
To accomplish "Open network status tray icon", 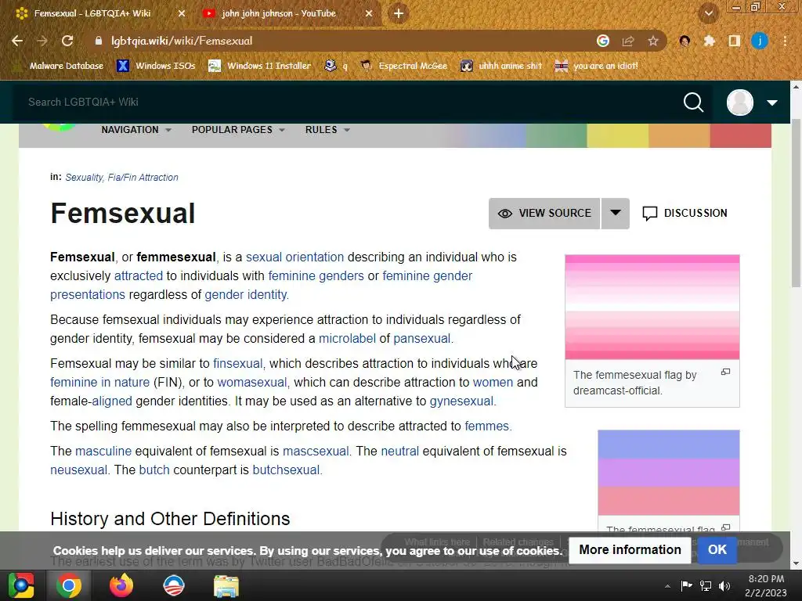I will (706, 585).
